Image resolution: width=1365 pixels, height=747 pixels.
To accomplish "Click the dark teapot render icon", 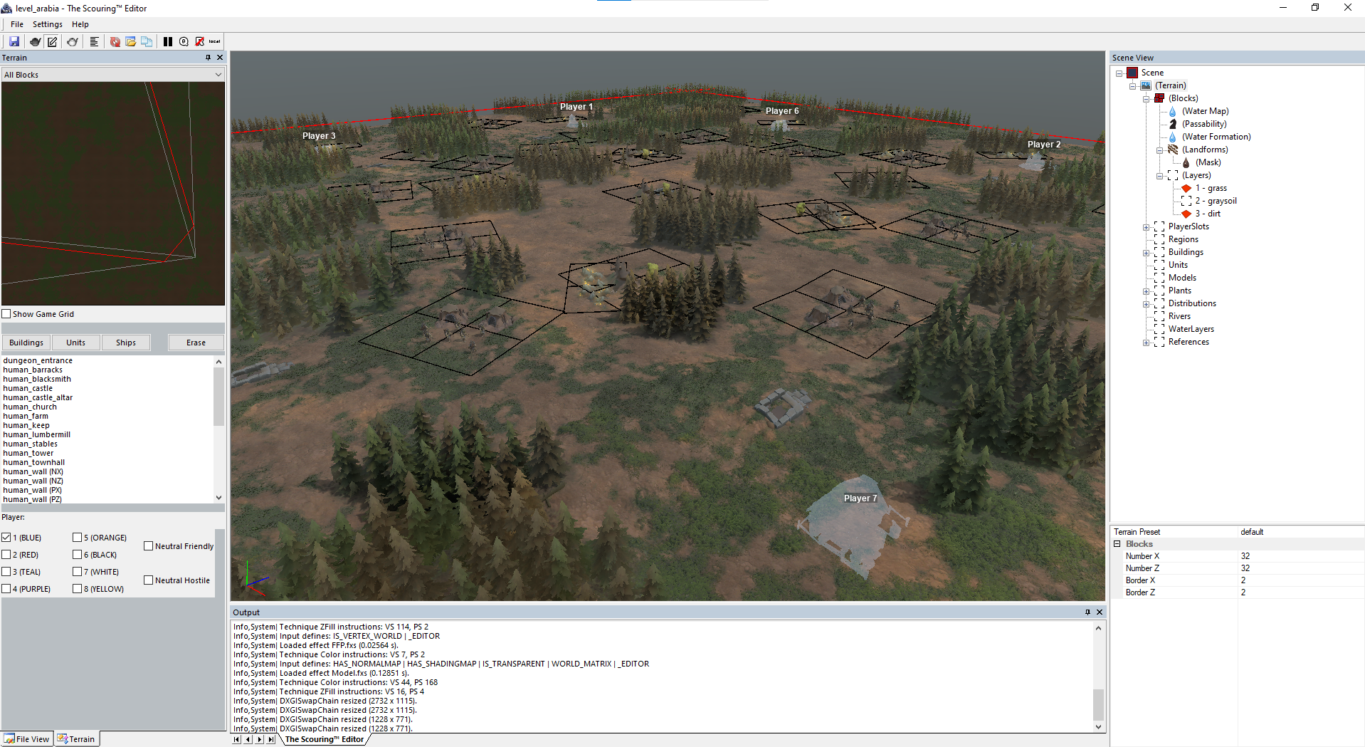I will coord(35,41).
